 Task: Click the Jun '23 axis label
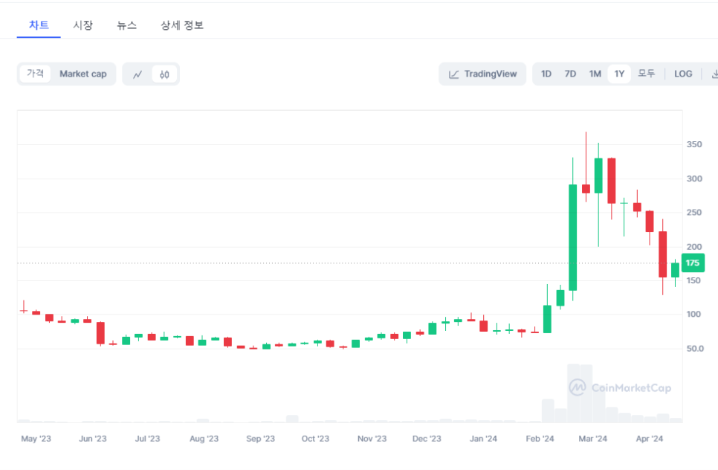click(92, 438)
